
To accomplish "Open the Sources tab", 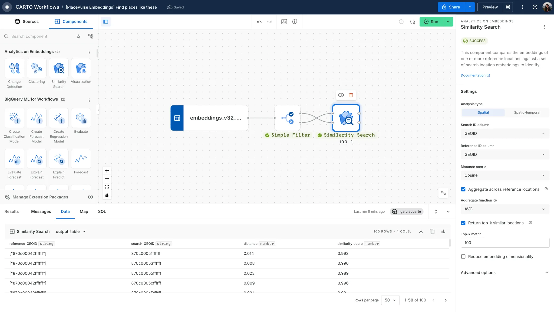I will point(27,22).
